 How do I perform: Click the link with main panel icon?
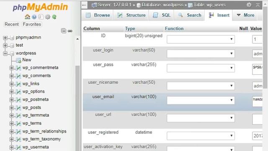point(70,31)
